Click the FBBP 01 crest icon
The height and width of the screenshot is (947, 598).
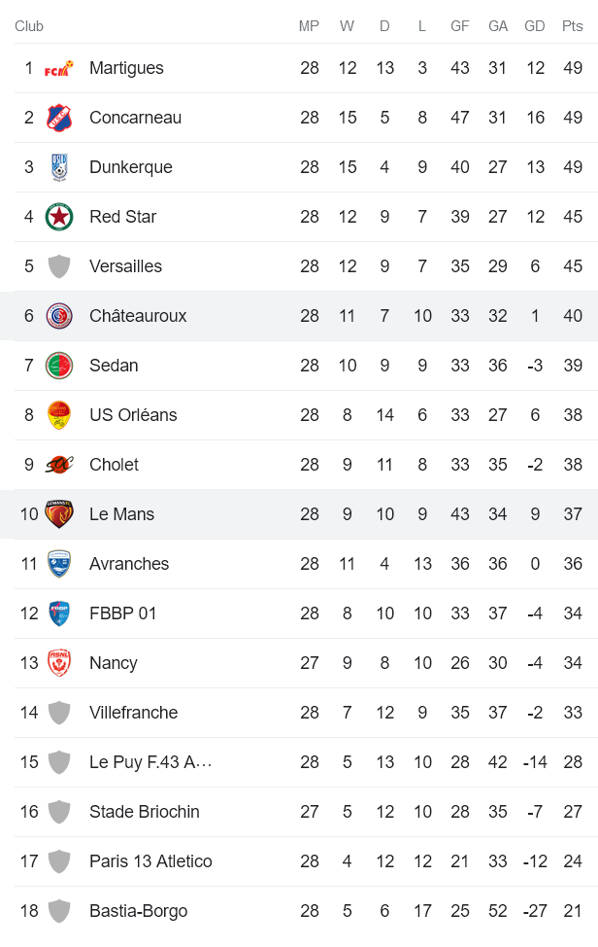click(x=59, y=614)
